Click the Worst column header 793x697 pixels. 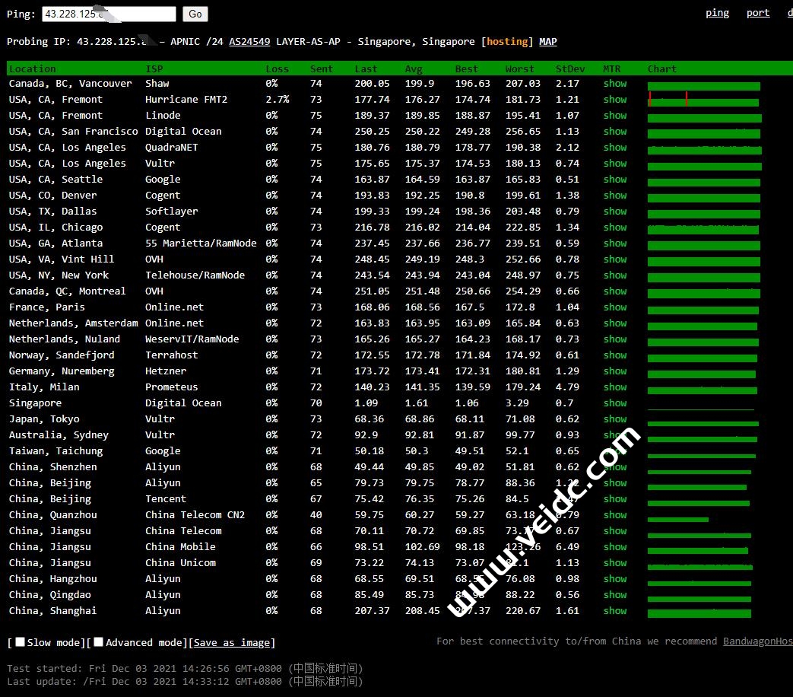pyautogui.click(x=519, y=68)
